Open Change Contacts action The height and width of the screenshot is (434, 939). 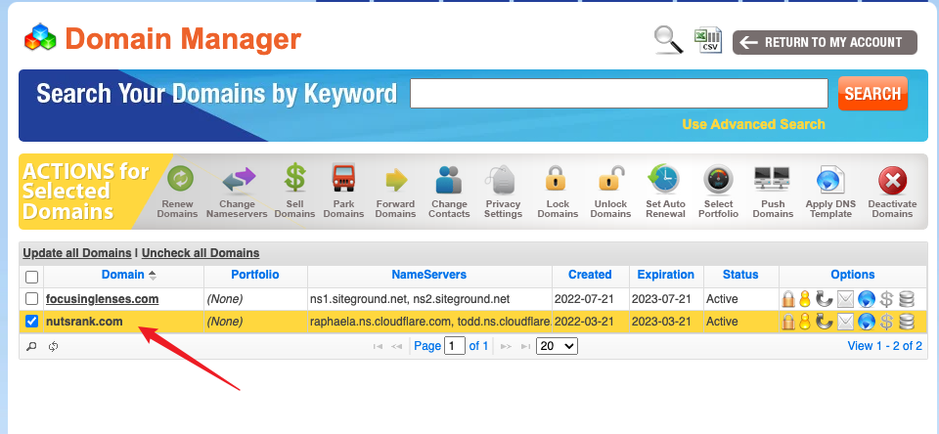pos(449,193)
